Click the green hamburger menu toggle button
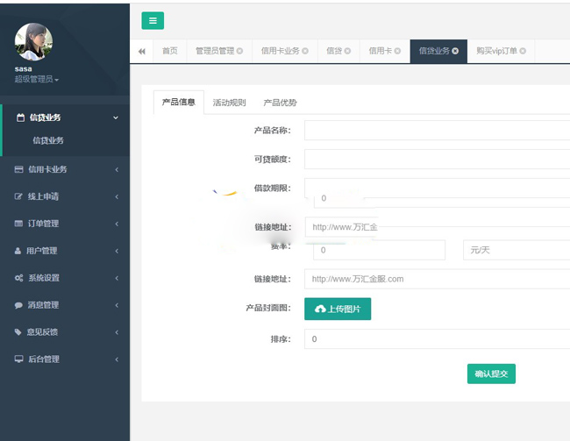This screenshot has width=570, height=441. click(153, 21)
